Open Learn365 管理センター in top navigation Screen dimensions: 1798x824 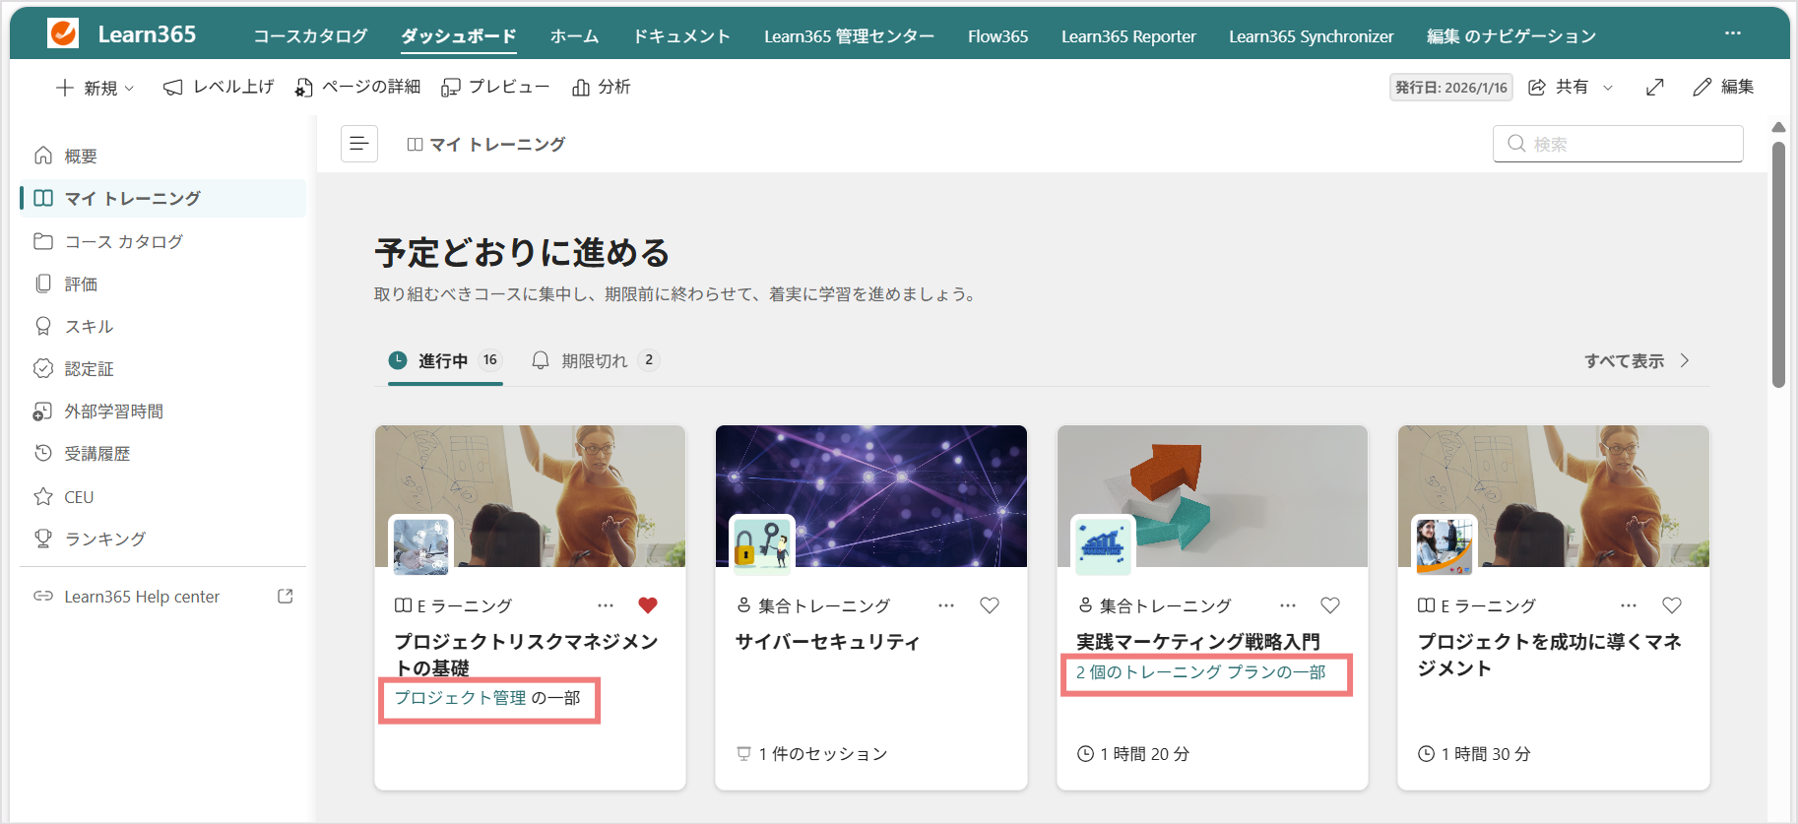849,36
